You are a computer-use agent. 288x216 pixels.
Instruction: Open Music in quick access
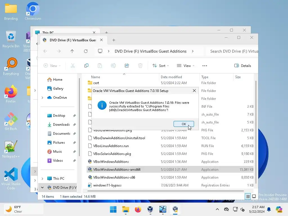[x=57, y=152]
